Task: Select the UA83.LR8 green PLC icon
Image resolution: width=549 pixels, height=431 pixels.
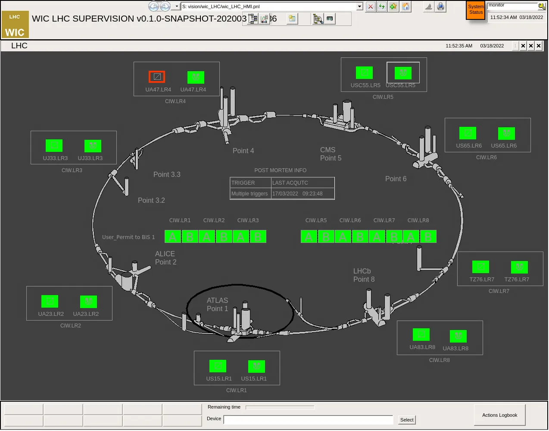Action: tap(421, 334)
